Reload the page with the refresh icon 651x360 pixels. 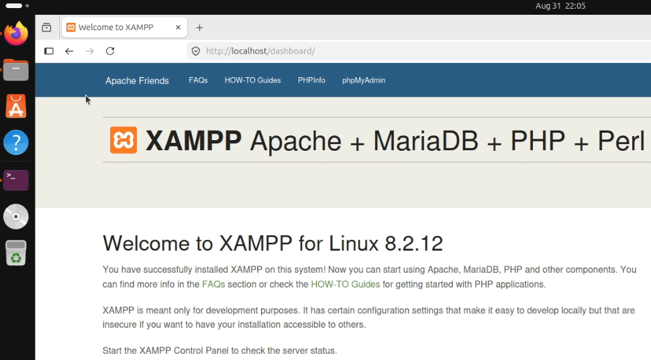pyautogui.click(x=110, y=51)
